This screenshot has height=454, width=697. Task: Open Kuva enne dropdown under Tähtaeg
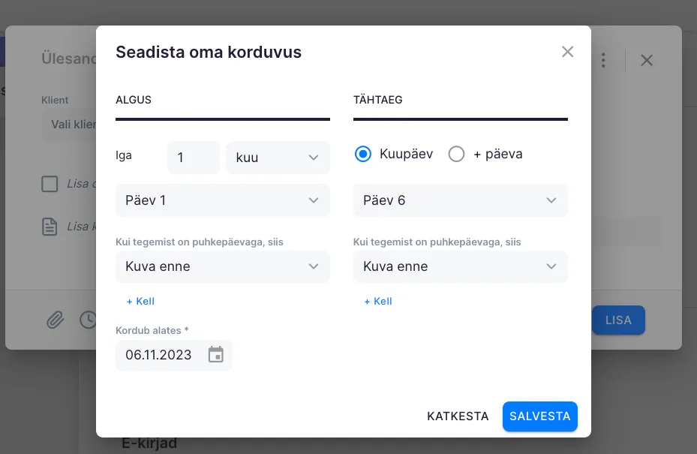(460, 266)
